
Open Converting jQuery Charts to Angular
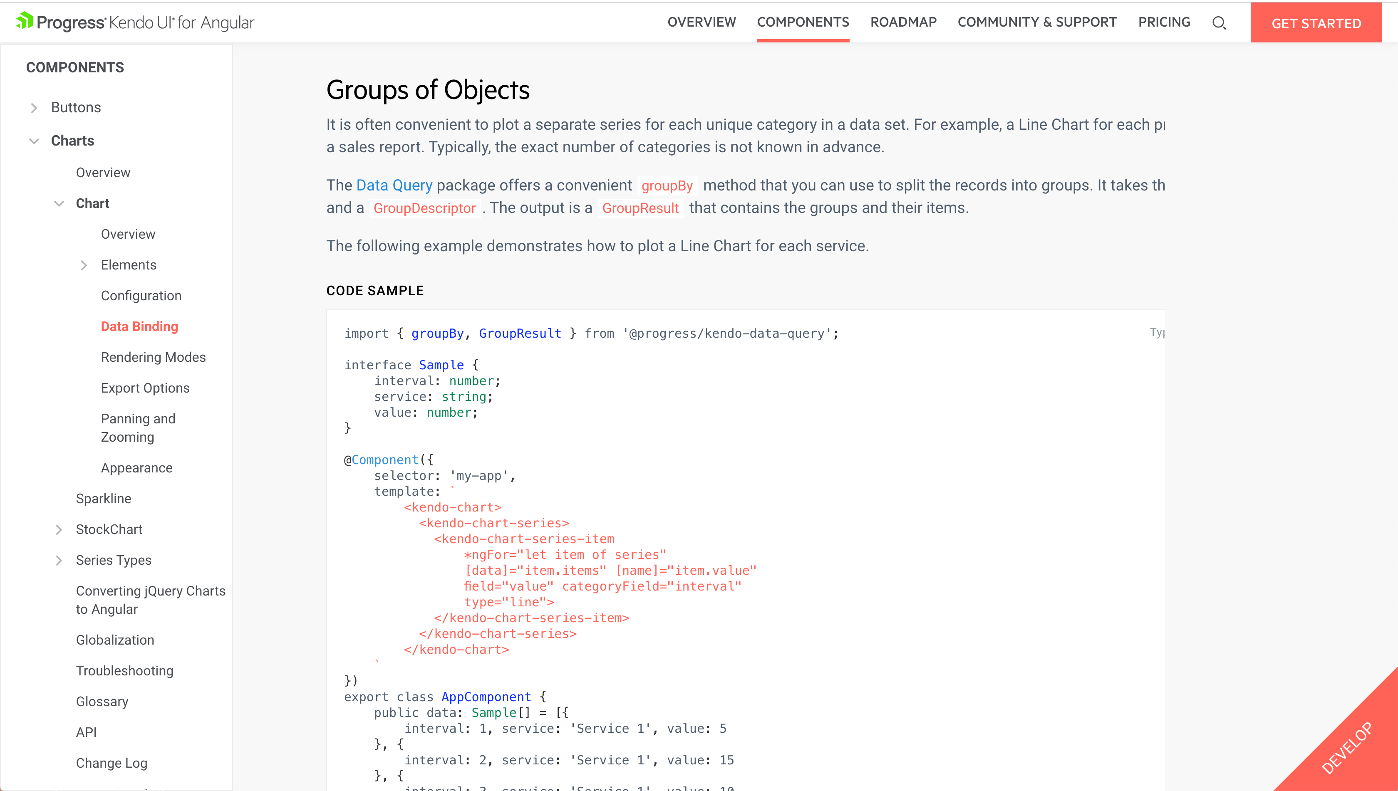[151, 600]
